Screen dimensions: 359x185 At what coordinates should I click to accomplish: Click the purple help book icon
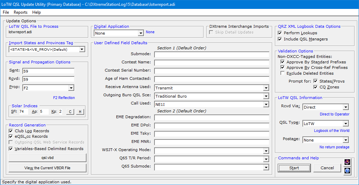[347, 162]
